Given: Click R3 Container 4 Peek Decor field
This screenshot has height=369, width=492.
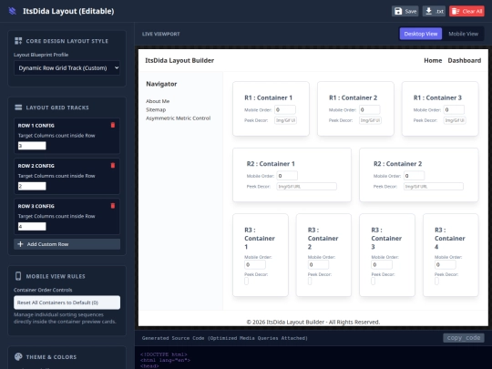Looking at the screenshot, I should pos(436,282).
